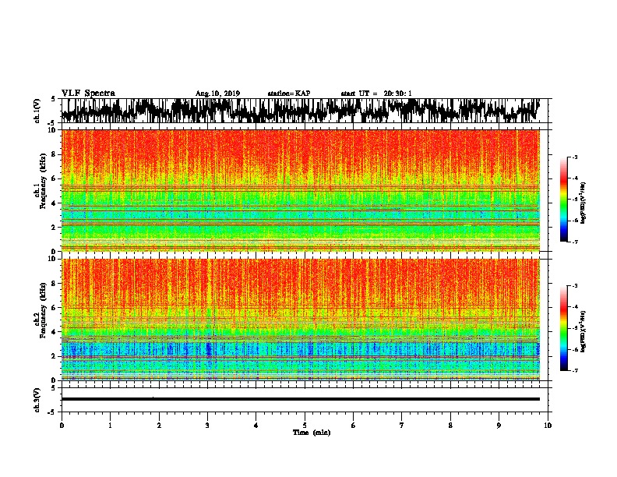The image size is (617, 477).
Task: Click the time axis tick label "6"
Action: coord(354,426)
